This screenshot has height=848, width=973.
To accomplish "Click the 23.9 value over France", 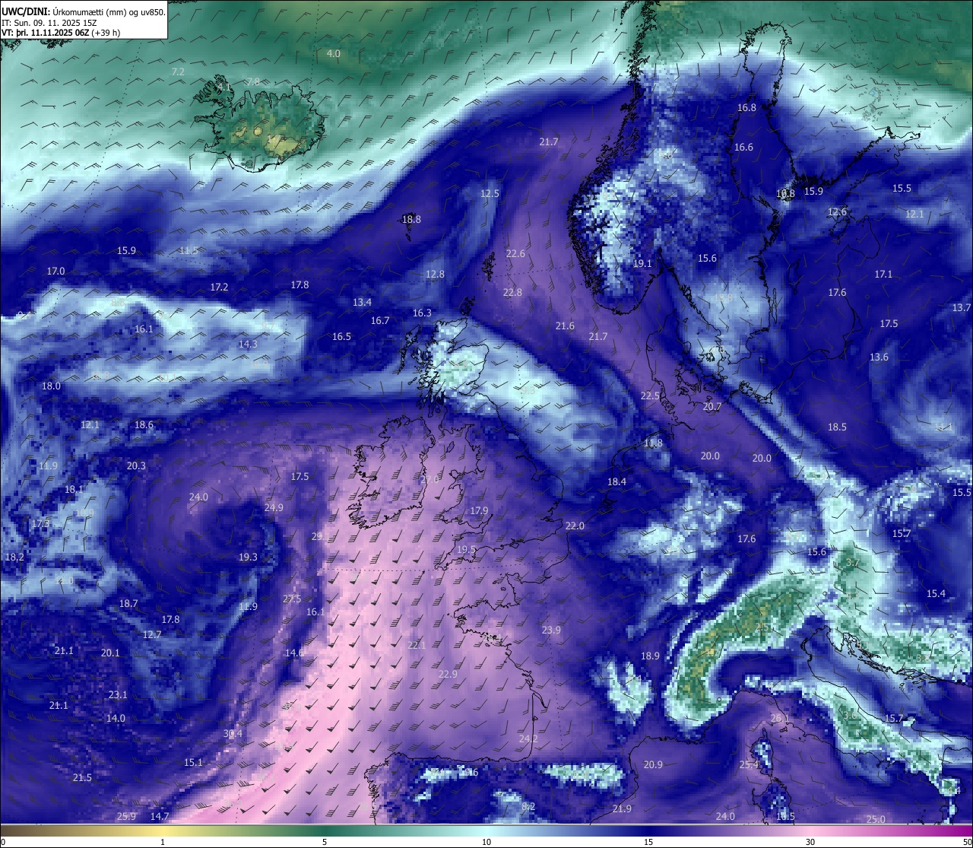I will point(551,630).
